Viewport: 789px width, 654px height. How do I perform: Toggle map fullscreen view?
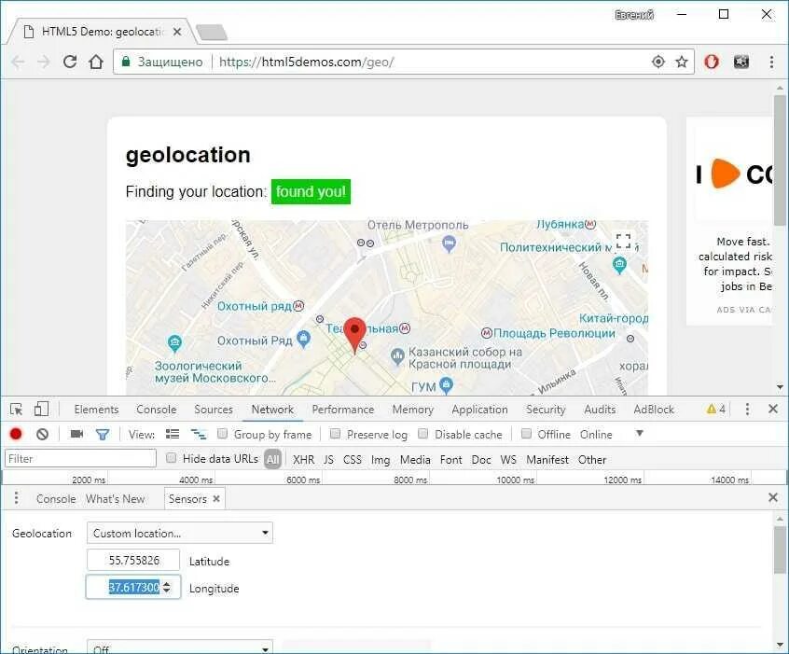(623, 241)
